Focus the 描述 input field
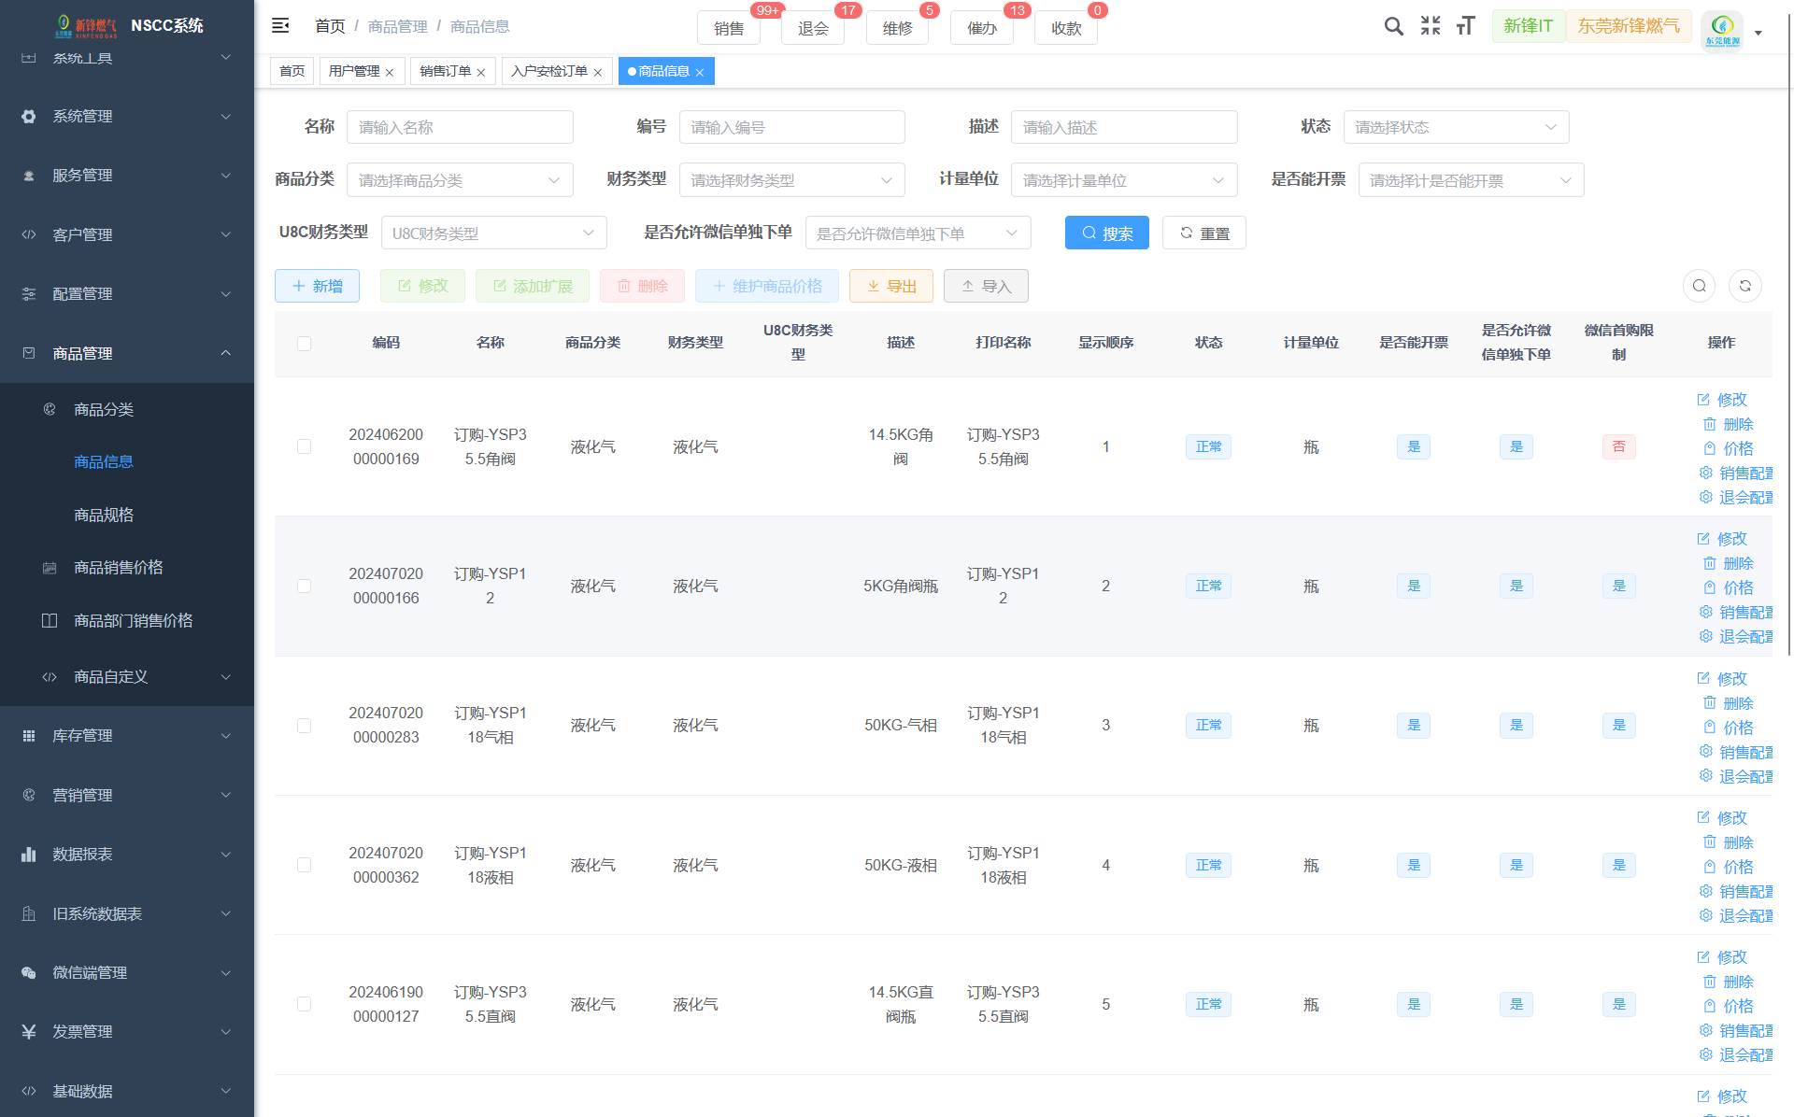The image size is (1794, 1117). 1124,127
